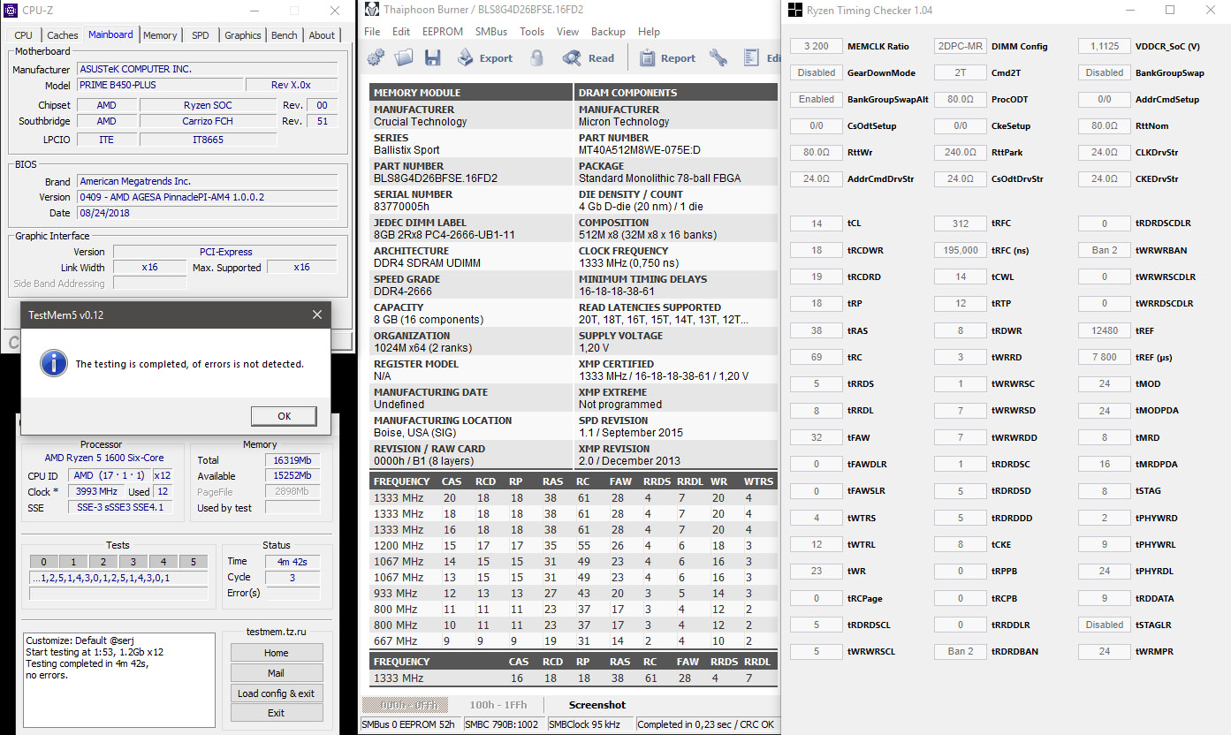This screenshot has width=1231, height=735.
Task: Click the tCL value field showing 14
Action: coord(816,224)
